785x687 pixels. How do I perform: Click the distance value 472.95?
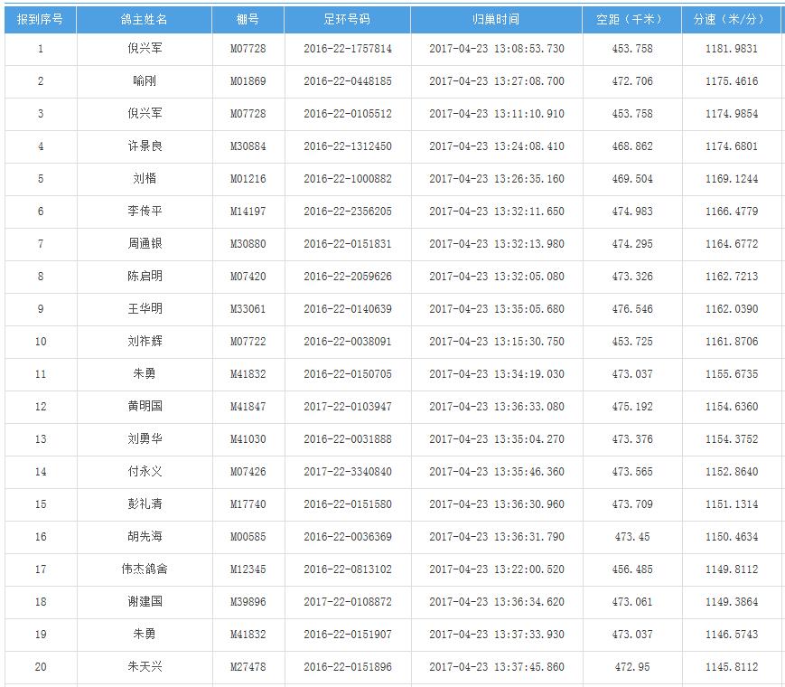(631, 667)
